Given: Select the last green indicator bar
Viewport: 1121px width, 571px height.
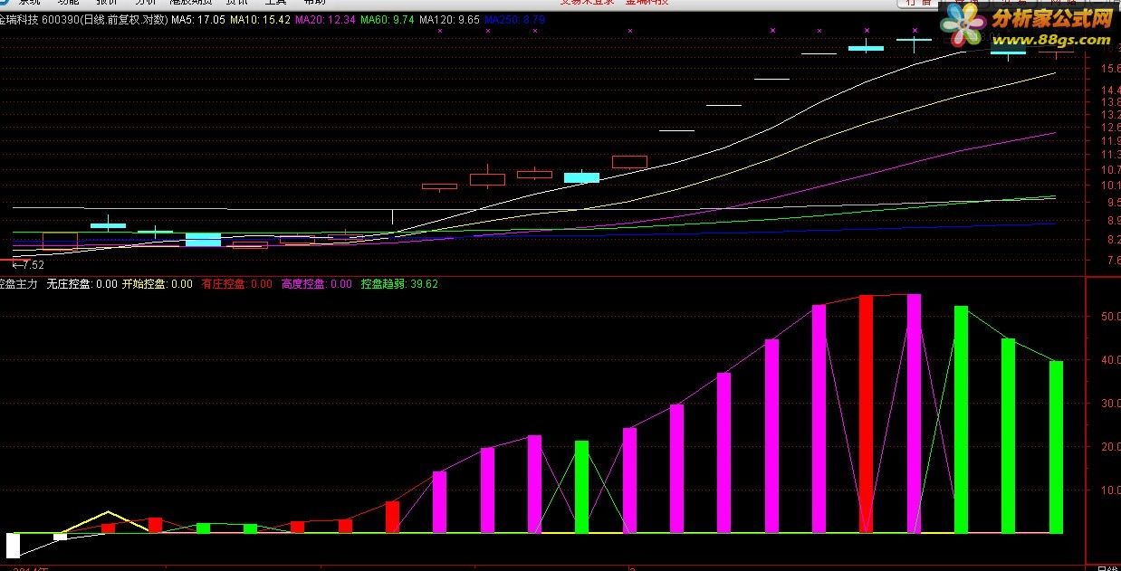Looking at the screenshot, I should [x=1056, y=447].
